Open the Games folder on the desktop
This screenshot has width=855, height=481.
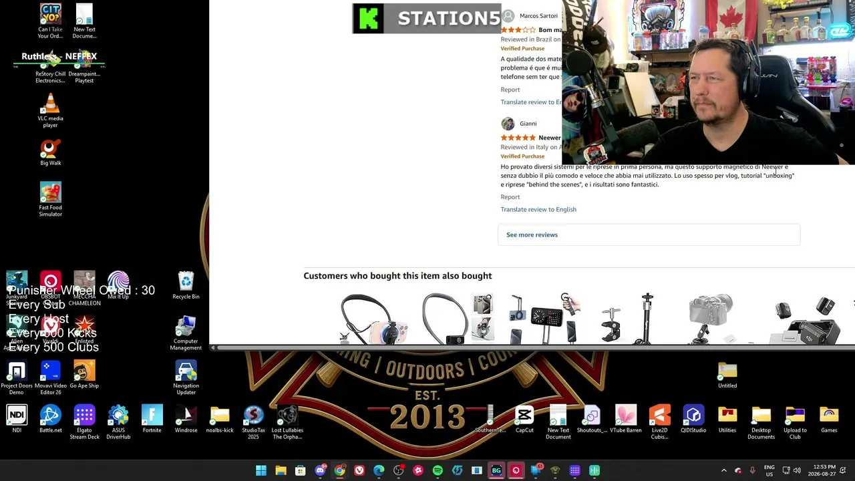829,419
